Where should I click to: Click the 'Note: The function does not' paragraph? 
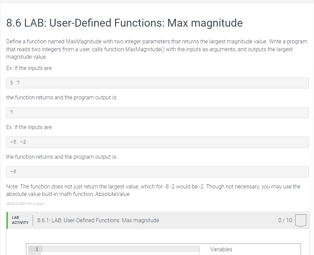(x=153, y=190)
